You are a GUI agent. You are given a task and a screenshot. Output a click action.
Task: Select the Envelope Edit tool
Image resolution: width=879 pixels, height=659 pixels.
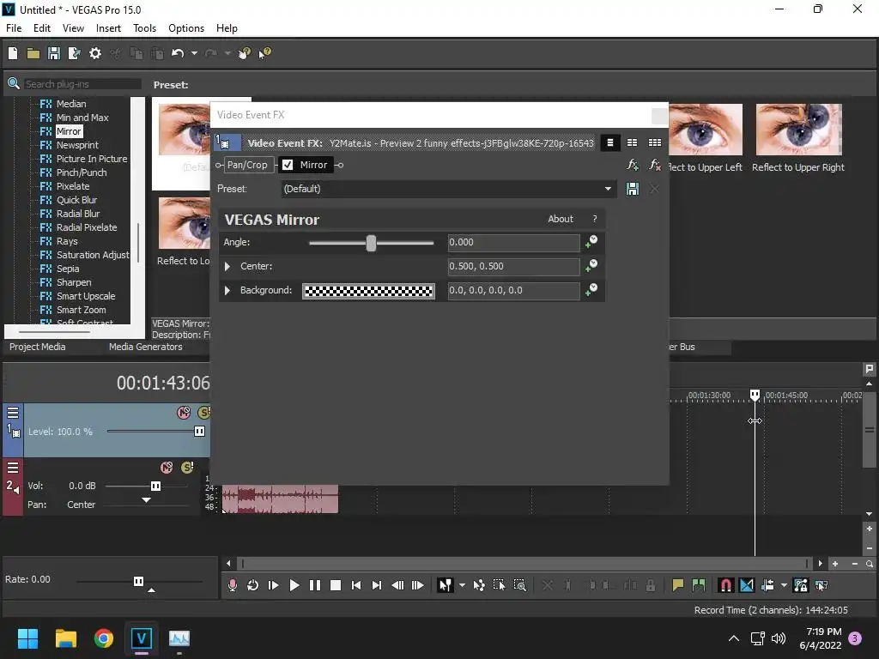tap(479, 585)
